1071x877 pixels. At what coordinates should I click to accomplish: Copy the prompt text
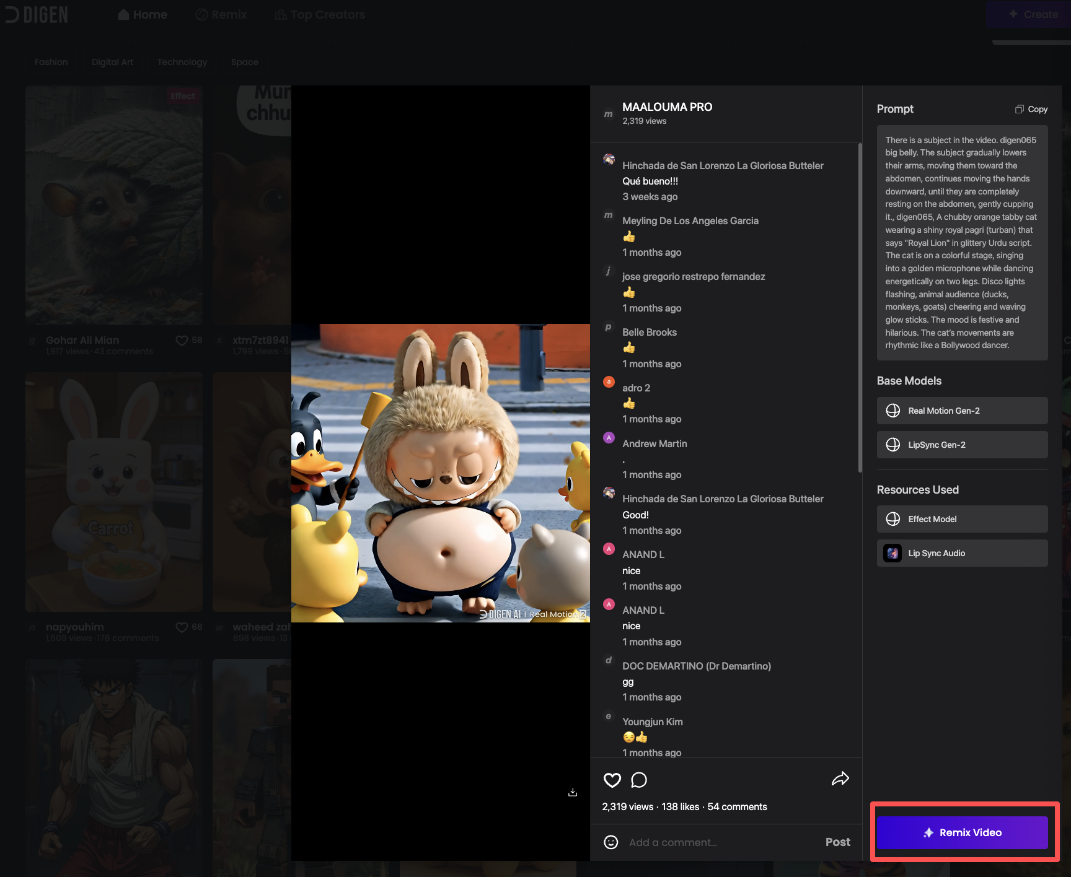1031,109
